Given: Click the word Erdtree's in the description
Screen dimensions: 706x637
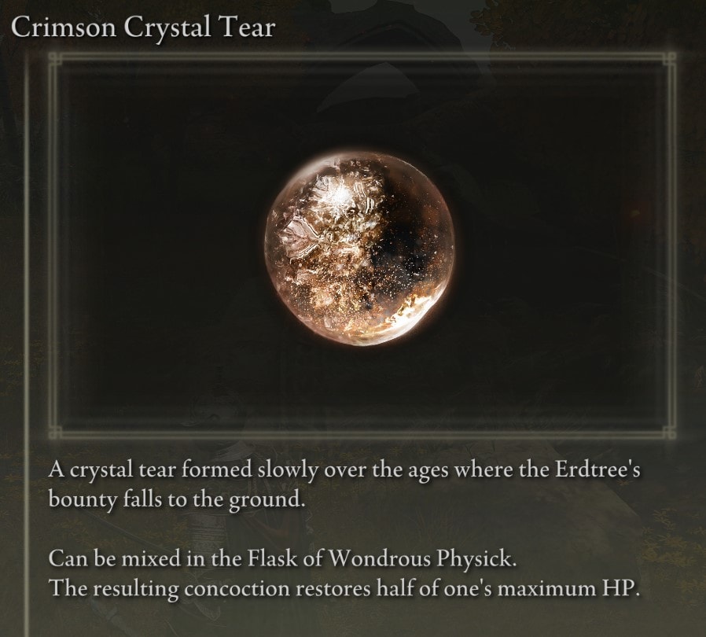Looking at the screenshot, I should tap(597, 469).
